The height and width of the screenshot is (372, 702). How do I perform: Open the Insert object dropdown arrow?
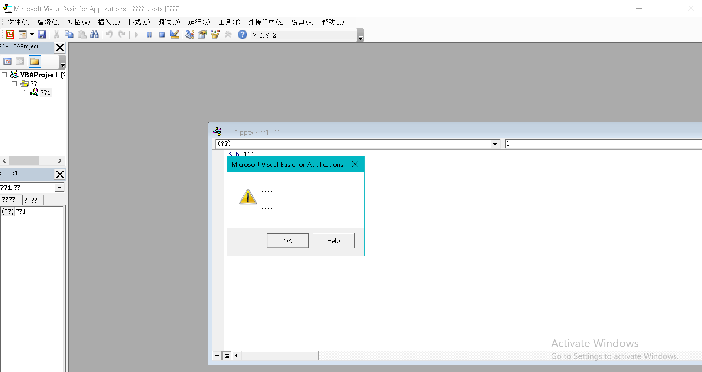[x=32, y=35]
